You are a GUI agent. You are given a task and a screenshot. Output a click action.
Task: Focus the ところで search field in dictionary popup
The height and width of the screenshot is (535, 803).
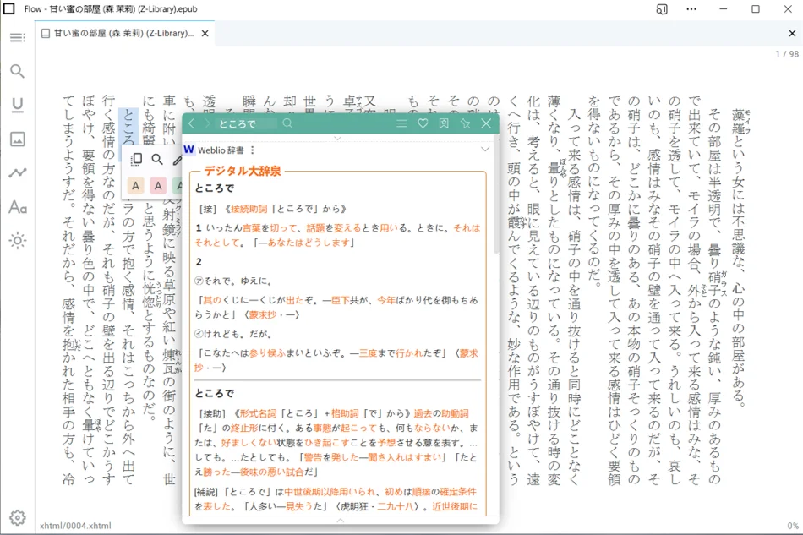click(x=247, y=123)
